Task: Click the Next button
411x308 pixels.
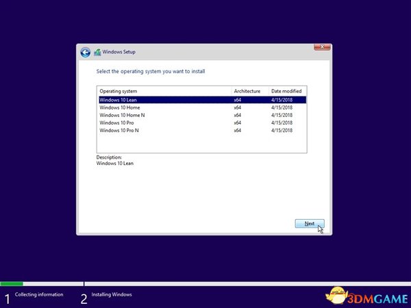Action: tap(310, 223)
